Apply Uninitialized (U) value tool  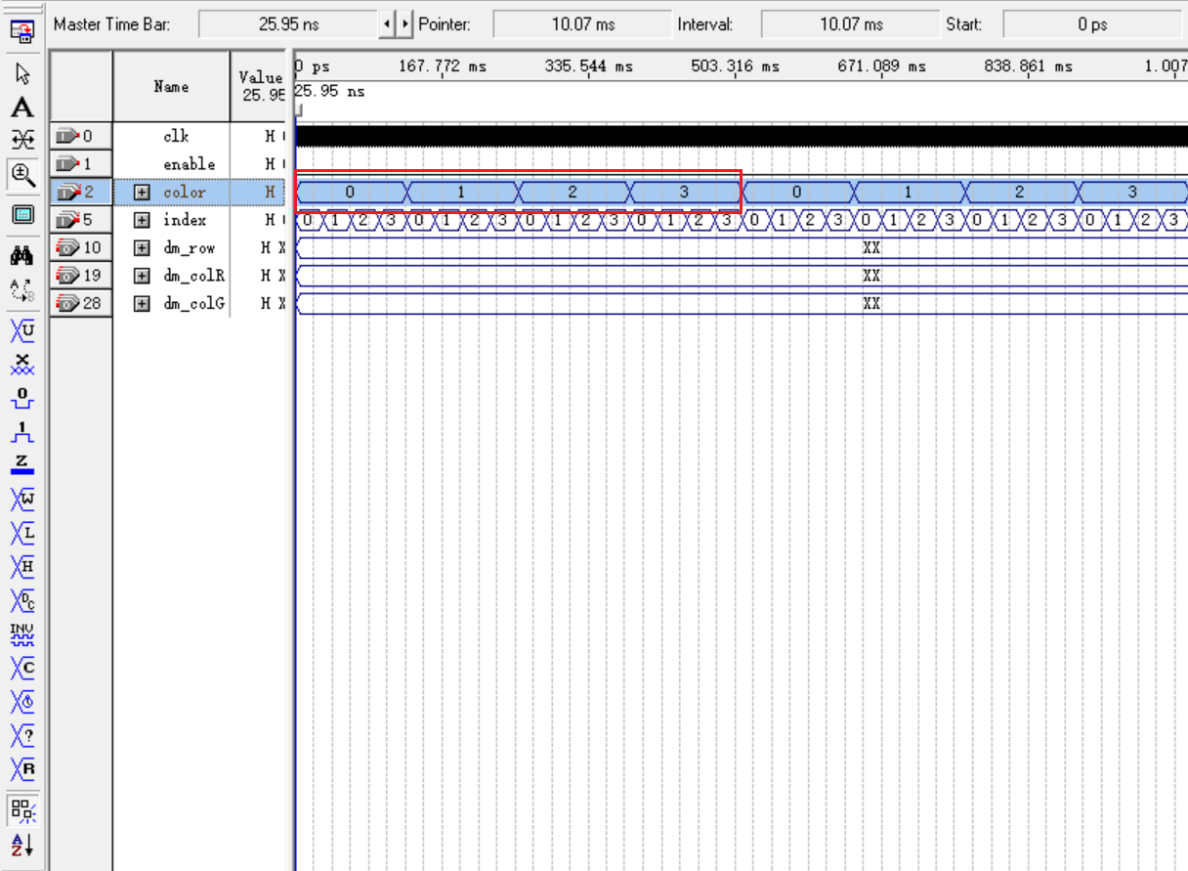pos(23,330)
